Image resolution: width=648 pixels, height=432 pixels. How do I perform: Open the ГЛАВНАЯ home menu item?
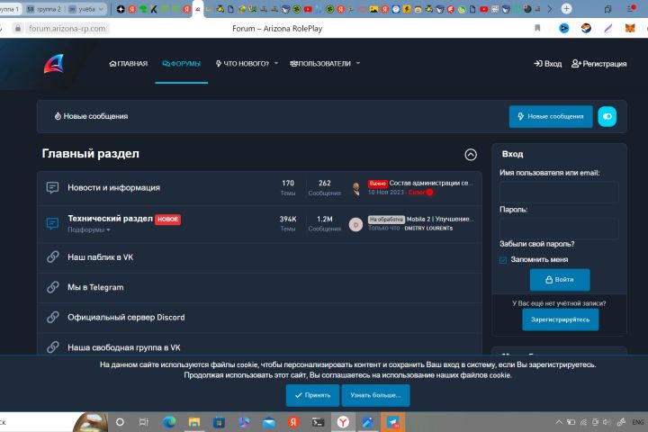click(129, 64)
